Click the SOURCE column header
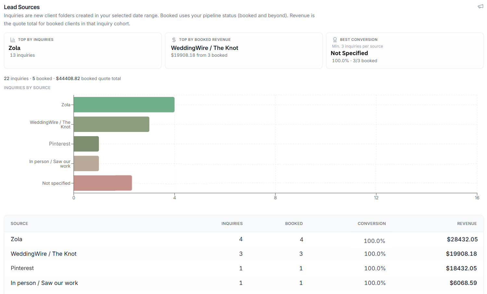This screenshot has height=294, width=487. pyautogui.click(x=19, y=224)
